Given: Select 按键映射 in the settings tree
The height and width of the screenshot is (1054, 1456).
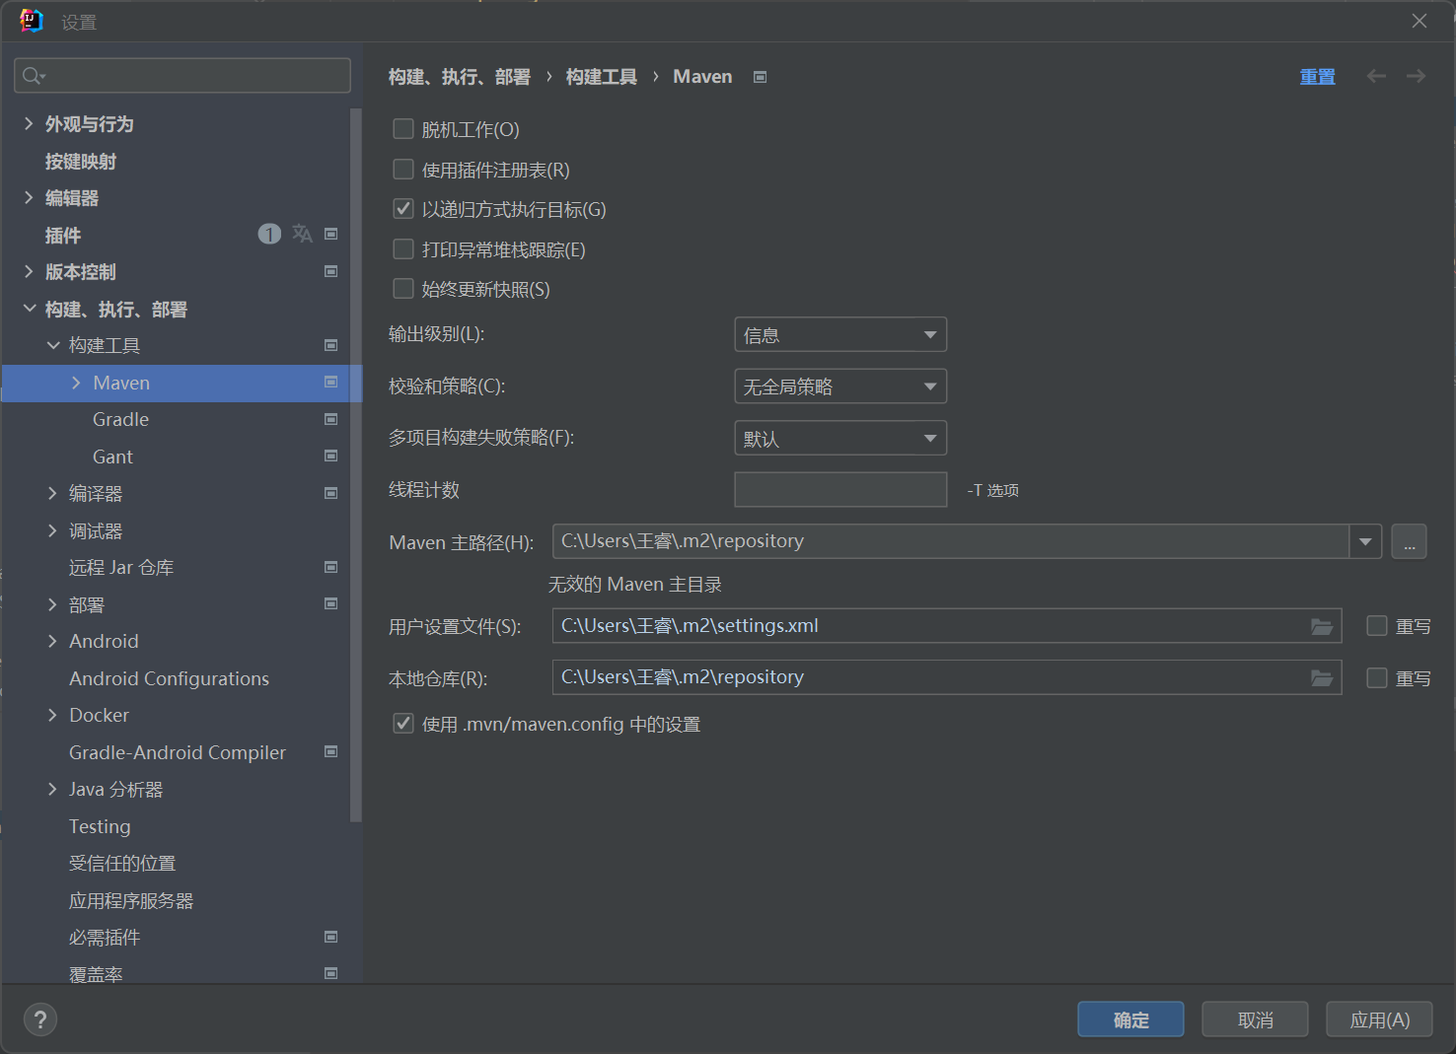Looking at the screenshot, I should (x=81, y=161).
